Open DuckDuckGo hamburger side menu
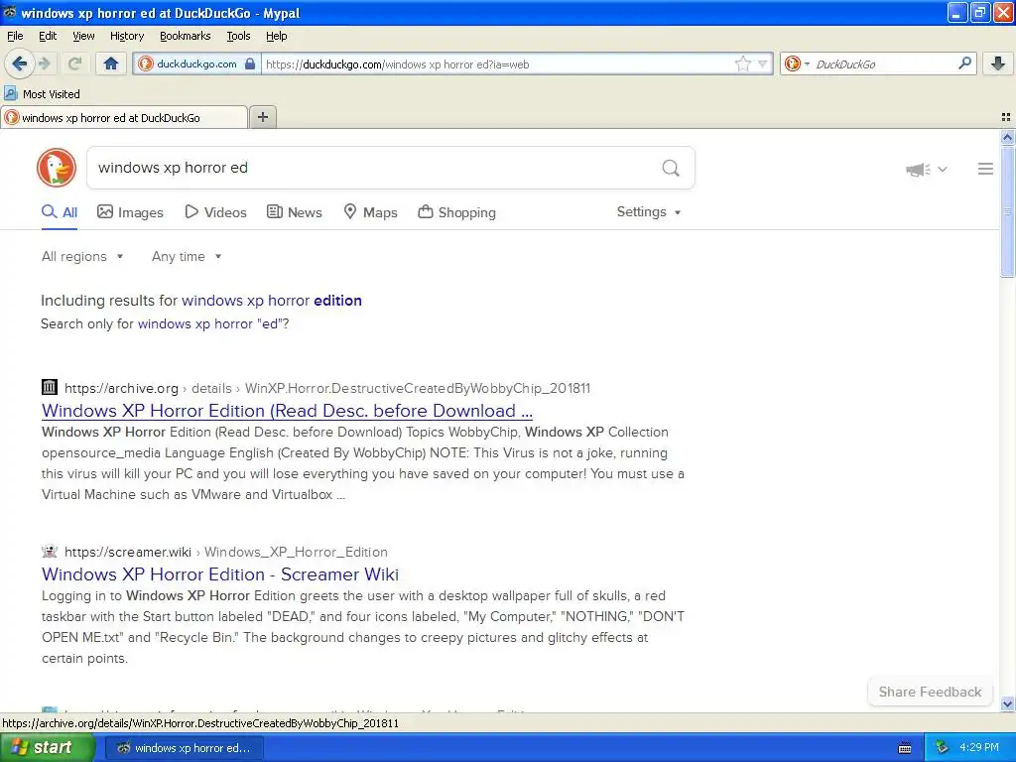This screenshot has height=762, width=1016. click(985, 169)
